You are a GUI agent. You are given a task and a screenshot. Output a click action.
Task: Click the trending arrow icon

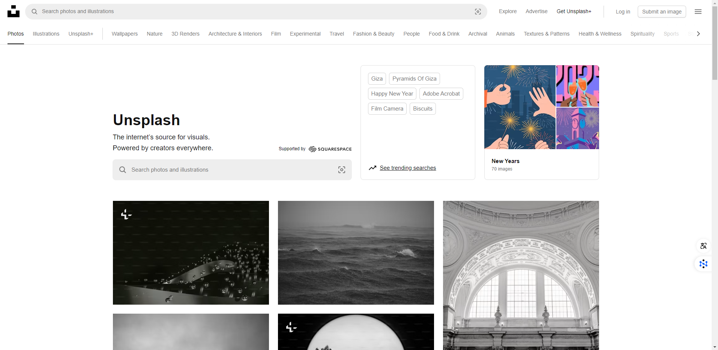click(x=373, y=168)
